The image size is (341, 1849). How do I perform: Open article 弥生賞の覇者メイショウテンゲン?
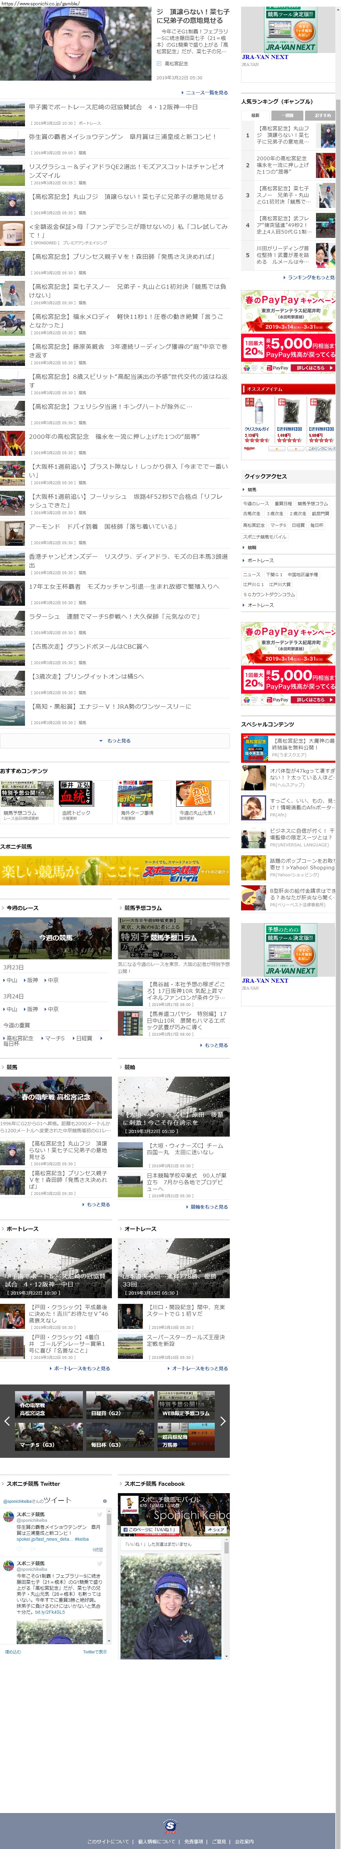click(x=121, y=137)
